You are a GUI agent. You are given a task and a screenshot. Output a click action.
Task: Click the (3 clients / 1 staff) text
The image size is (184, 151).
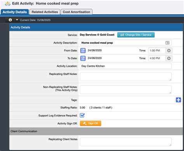(101, 108)
